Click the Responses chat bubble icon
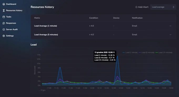179x97 pixels. pyautogui.click(x=4, y=23)
